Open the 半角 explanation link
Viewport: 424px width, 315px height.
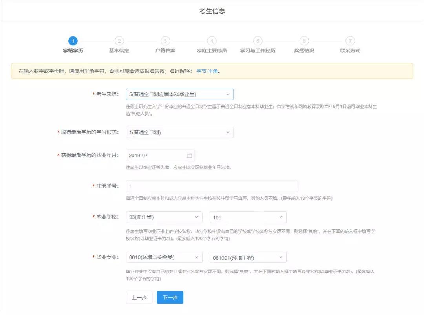pos(212,71)
